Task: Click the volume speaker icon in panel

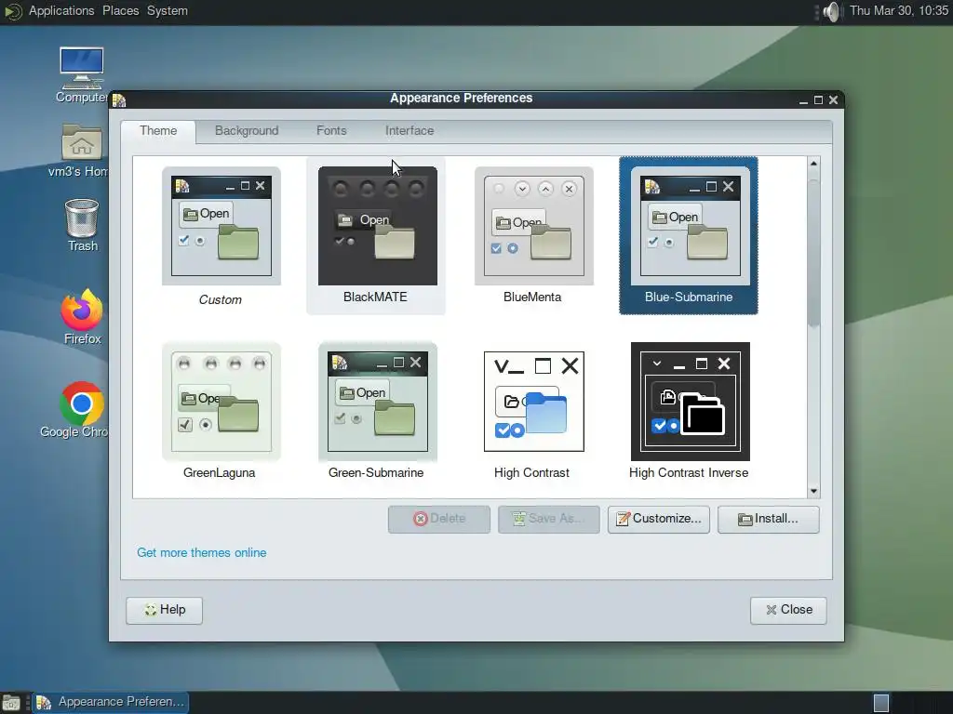Action: coord(831,11)
